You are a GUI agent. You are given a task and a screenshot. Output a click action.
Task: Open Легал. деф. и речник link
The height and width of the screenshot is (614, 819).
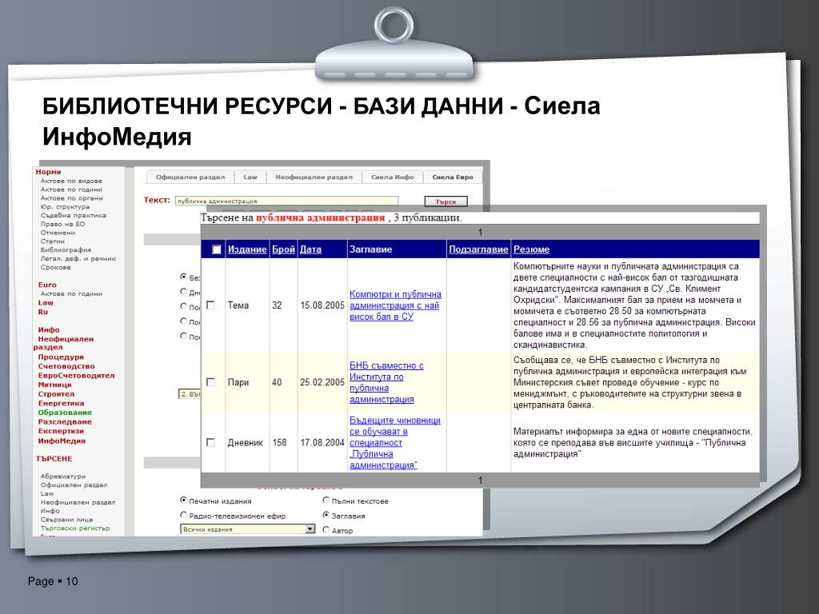coord(78,258)
